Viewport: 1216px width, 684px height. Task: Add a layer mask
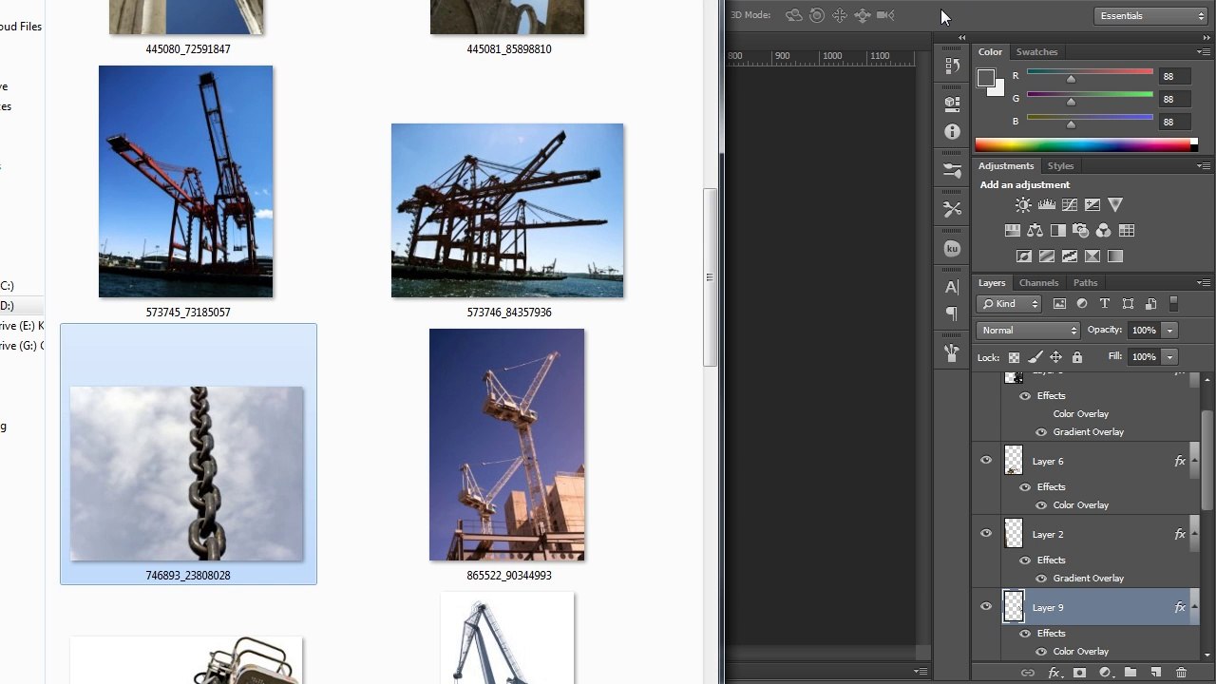point(1079,673)
